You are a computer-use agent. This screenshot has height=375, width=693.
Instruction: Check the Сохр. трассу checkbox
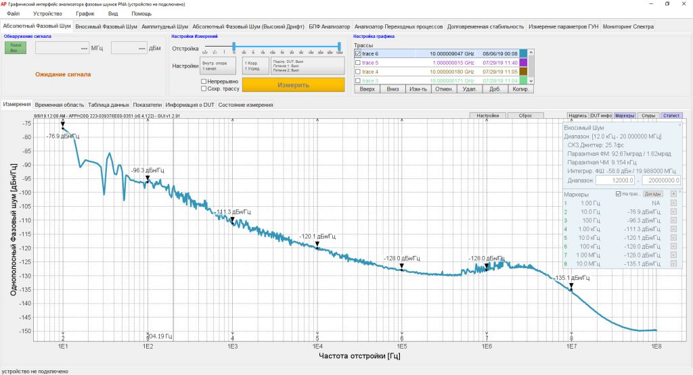coord(204,89)
